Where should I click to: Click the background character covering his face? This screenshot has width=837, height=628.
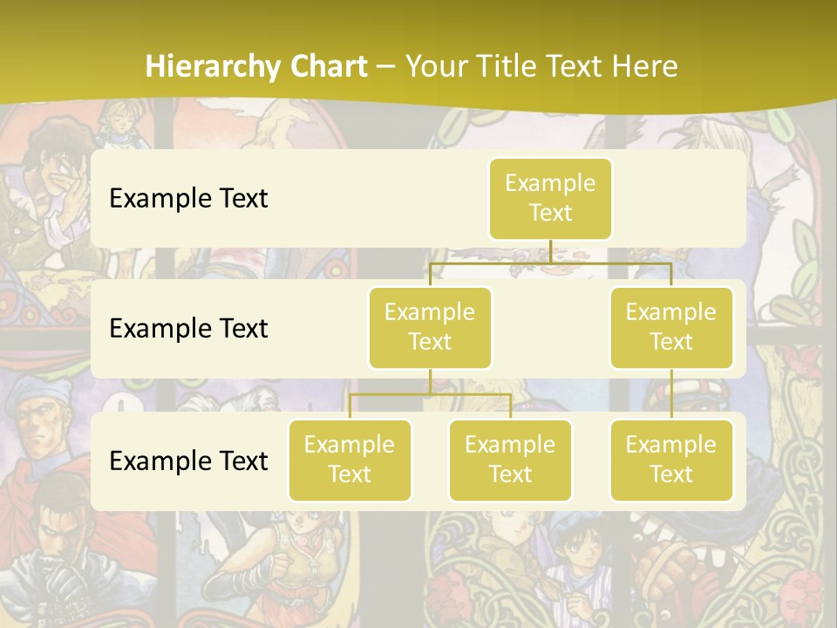click(x=52, y=174)
